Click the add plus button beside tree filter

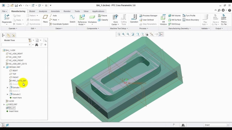click(45, 45)
